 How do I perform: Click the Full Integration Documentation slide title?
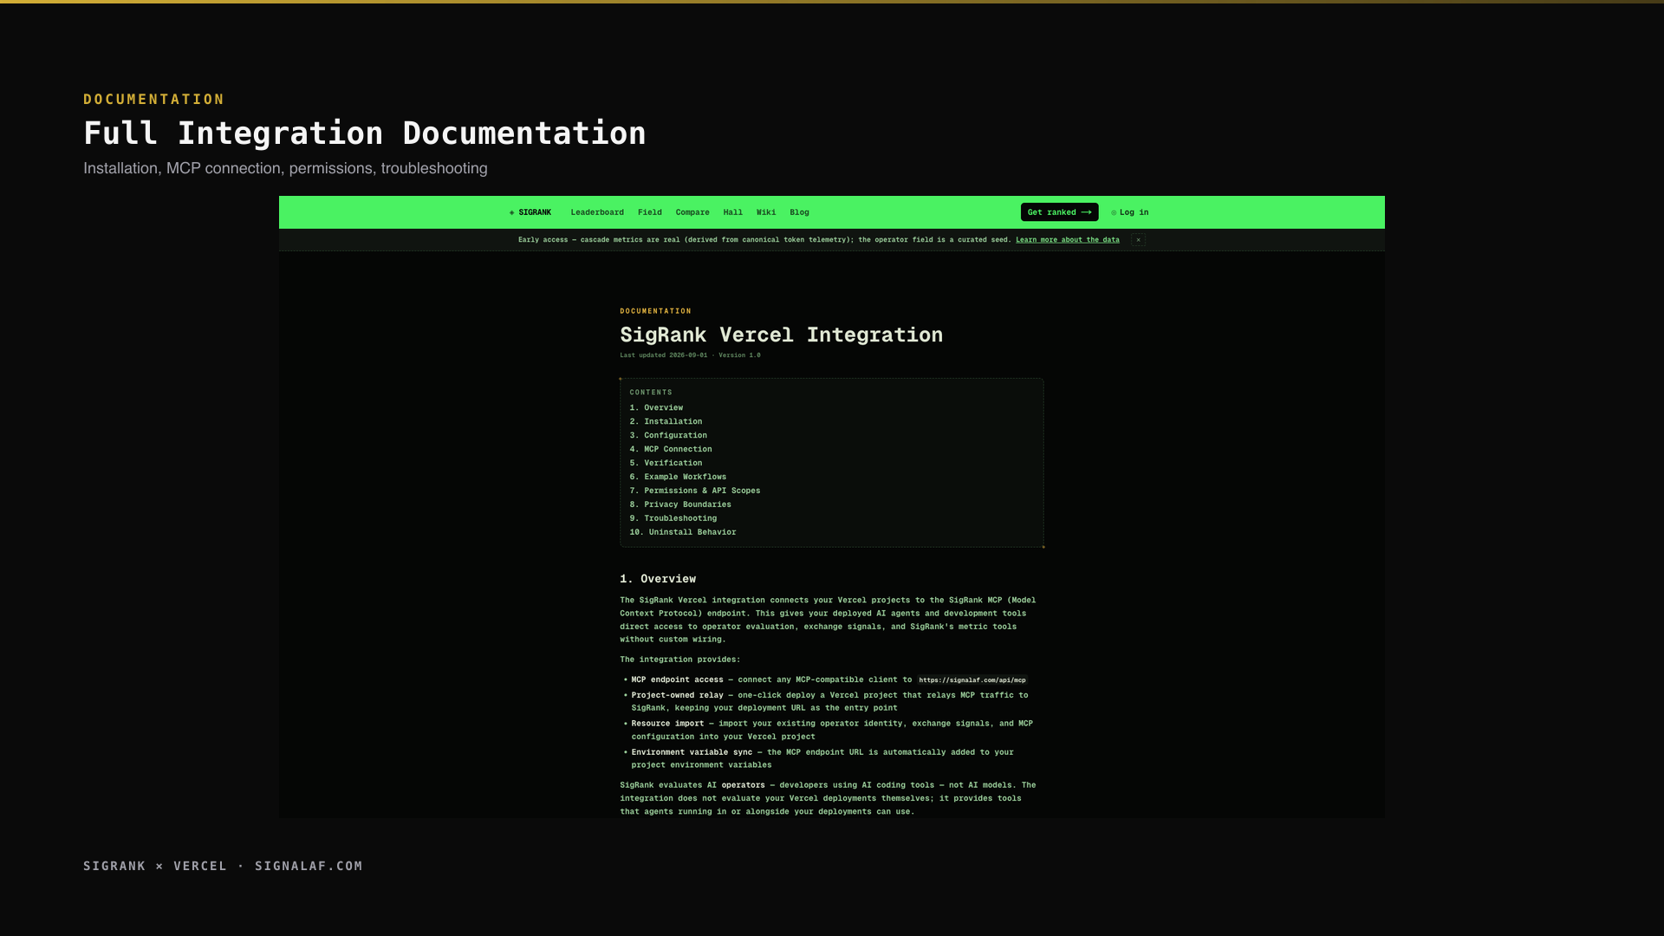(x=365, y=133)
